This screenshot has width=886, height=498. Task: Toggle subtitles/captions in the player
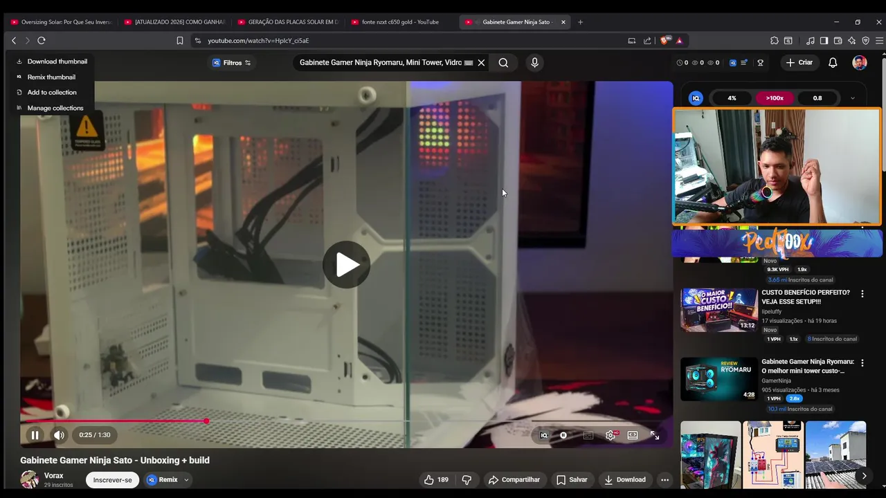click(588, 435)
